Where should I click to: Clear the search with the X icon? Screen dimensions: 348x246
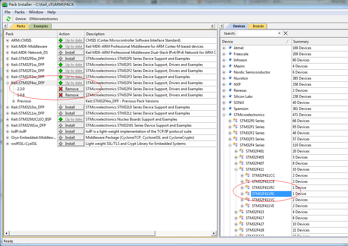tap(286, 33)
